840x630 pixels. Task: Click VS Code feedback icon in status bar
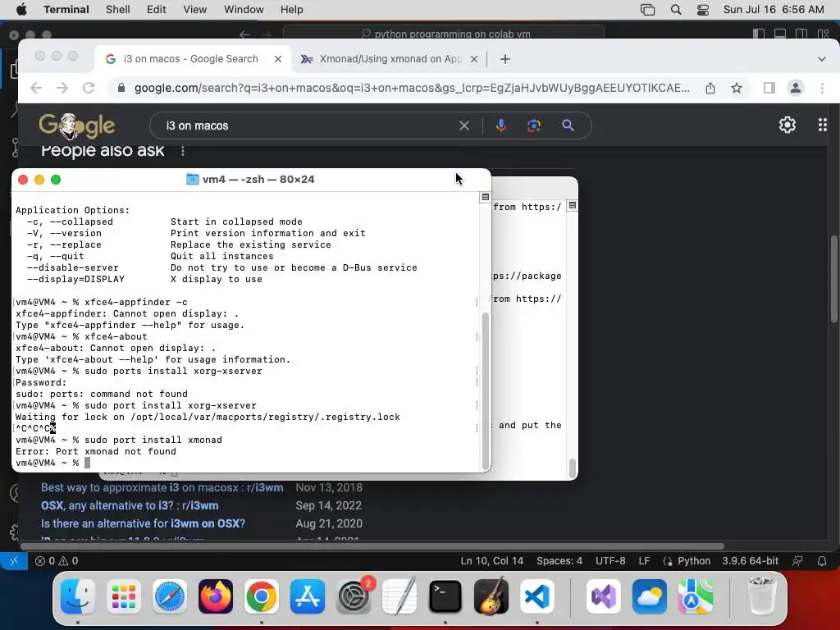pyautogui.click(x=797, y=561)
